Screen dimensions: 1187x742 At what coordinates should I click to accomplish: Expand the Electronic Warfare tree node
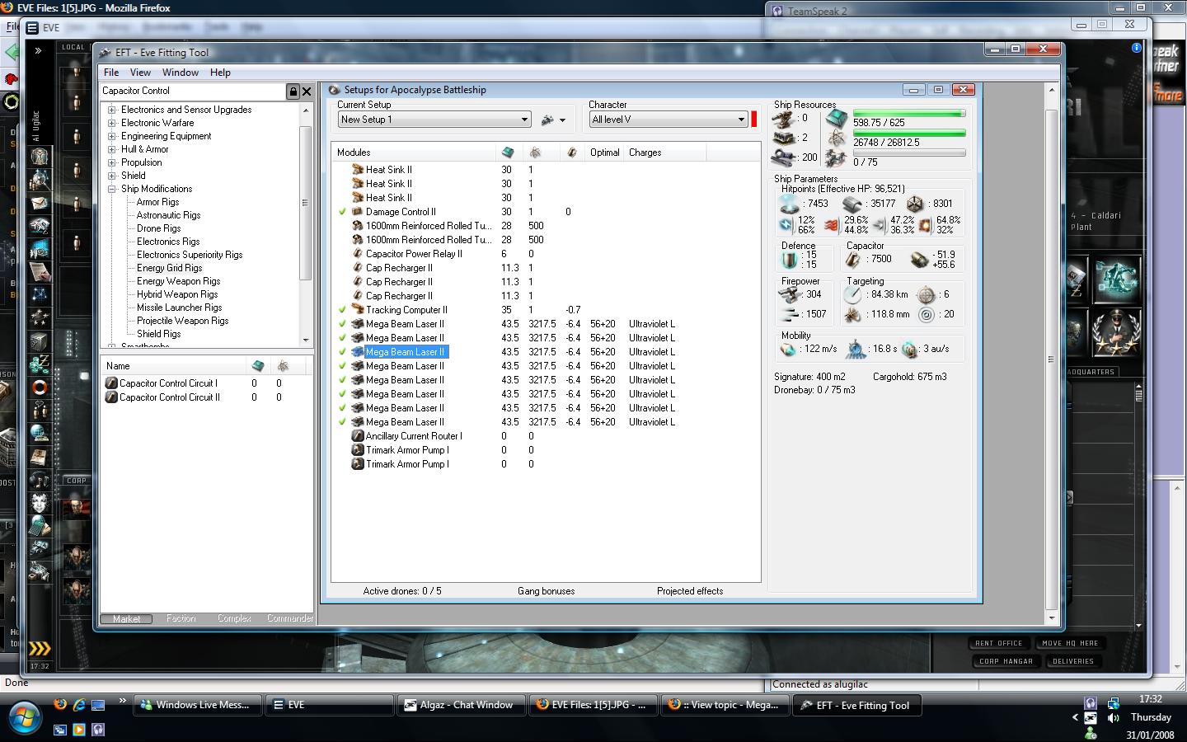[x=112, y=123]
